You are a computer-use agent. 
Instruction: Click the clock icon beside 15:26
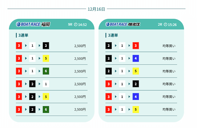165,25
